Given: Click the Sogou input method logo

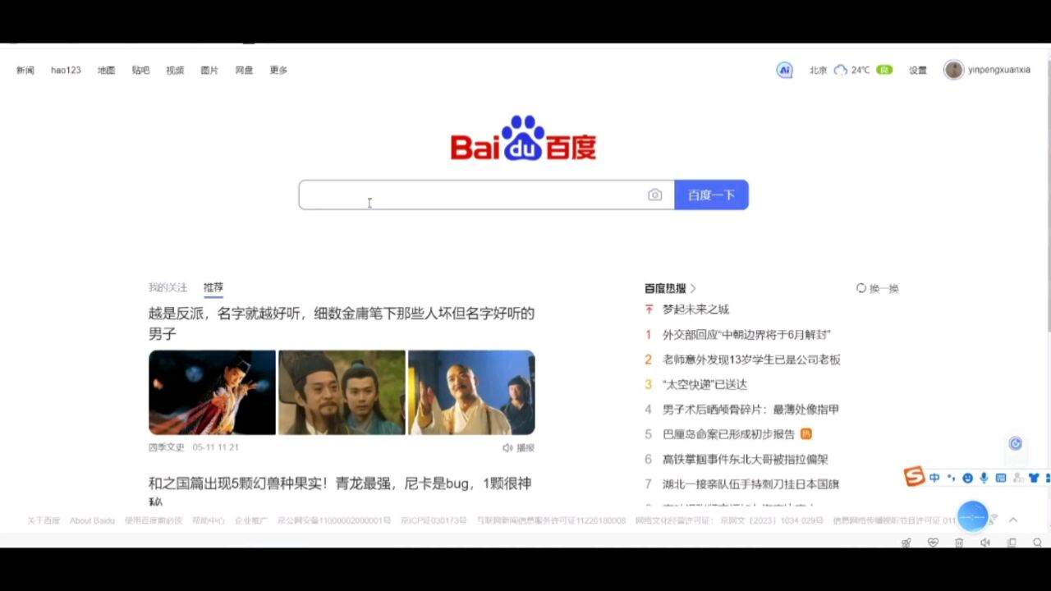Looking at the screenshot, I should pos(914,477).
